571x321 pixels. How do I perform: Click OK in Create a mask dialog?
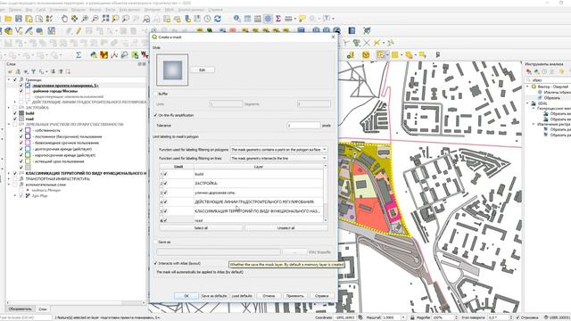[x=186, y=296]
